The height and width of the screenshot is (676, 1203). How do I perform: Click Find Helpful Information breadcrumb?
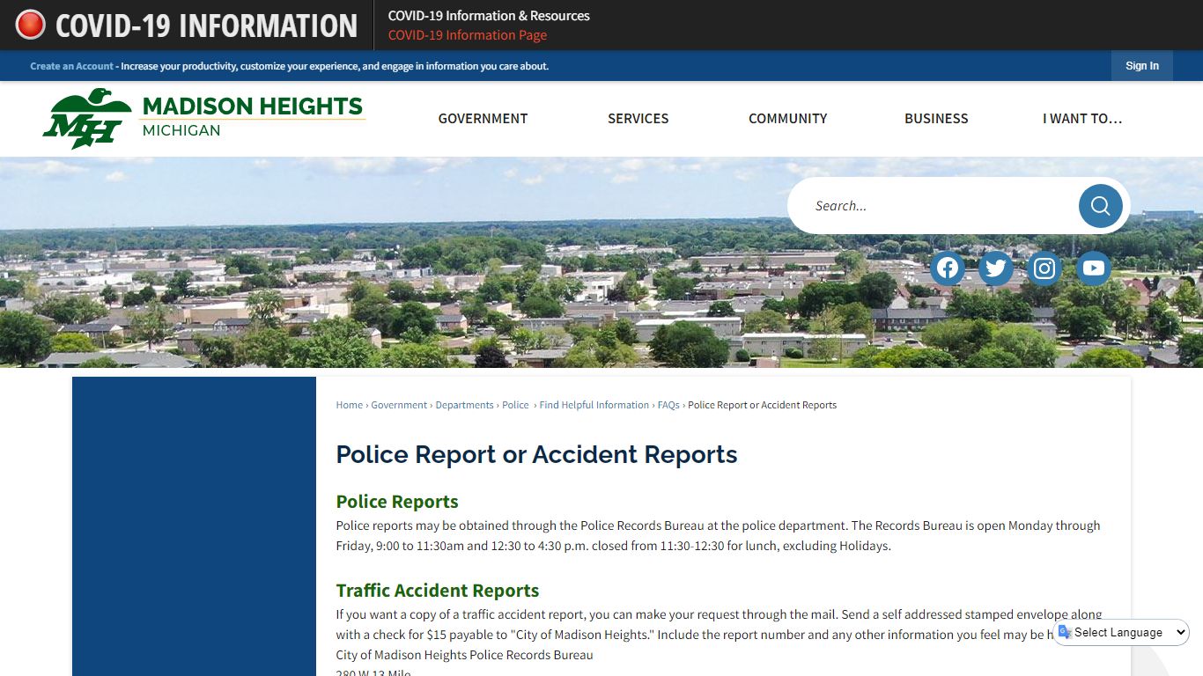(594, 405)
